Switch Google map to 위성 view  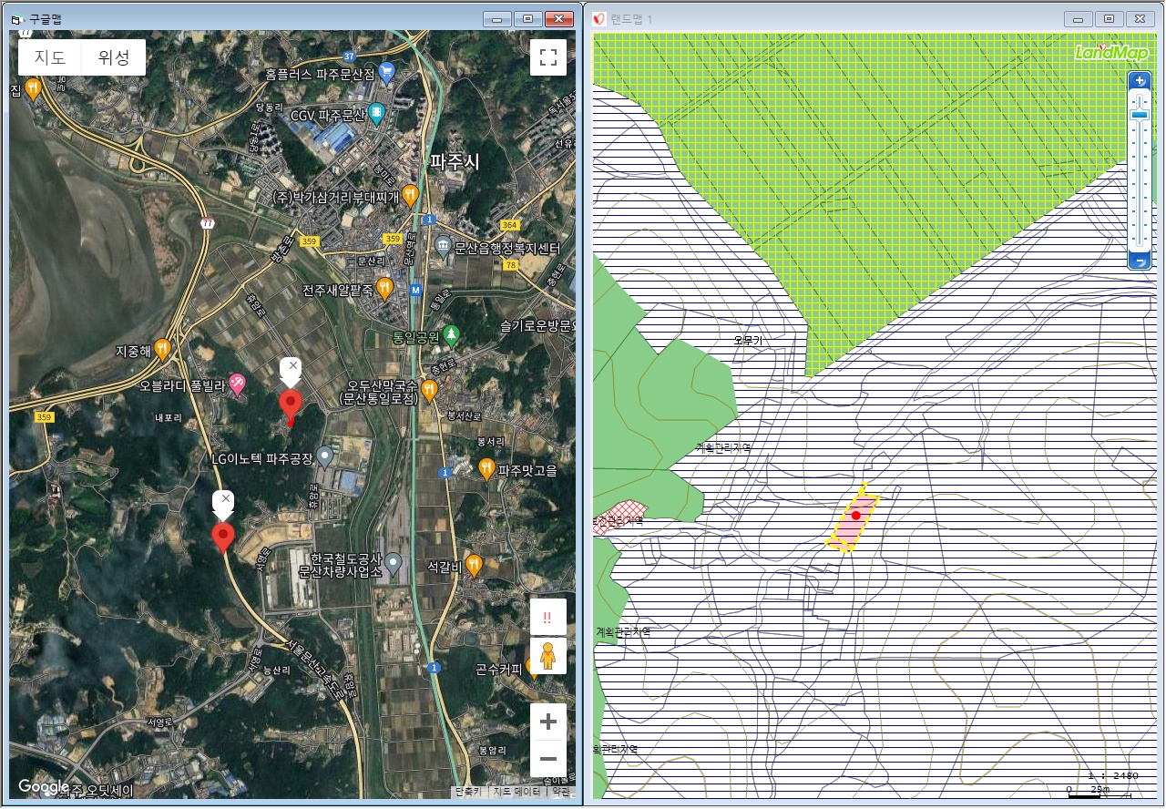[x=114, y=57]
